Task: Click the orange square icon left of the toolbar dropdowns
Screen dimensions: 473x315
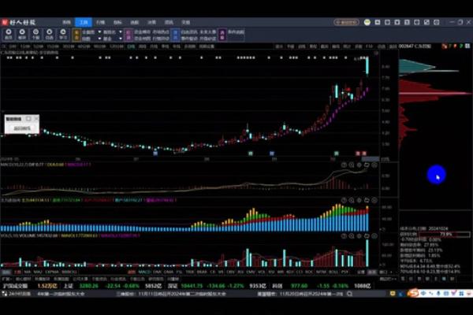Action: pyautogui.click(x=76, y=35)
